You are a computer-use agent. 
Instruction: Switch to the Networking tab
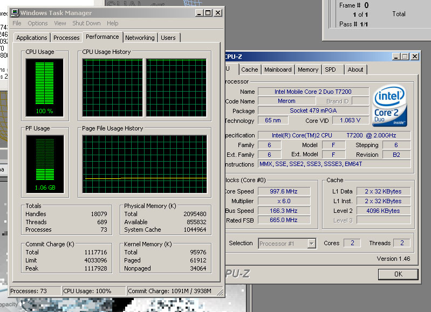pos(140,38)
